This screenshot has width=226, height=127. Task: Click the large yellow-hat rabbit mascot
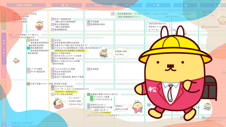175,73
